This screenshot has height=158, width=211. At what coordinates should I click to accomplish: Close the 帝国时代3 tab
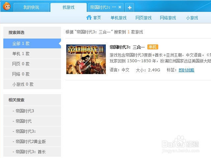tap(120, 7)
